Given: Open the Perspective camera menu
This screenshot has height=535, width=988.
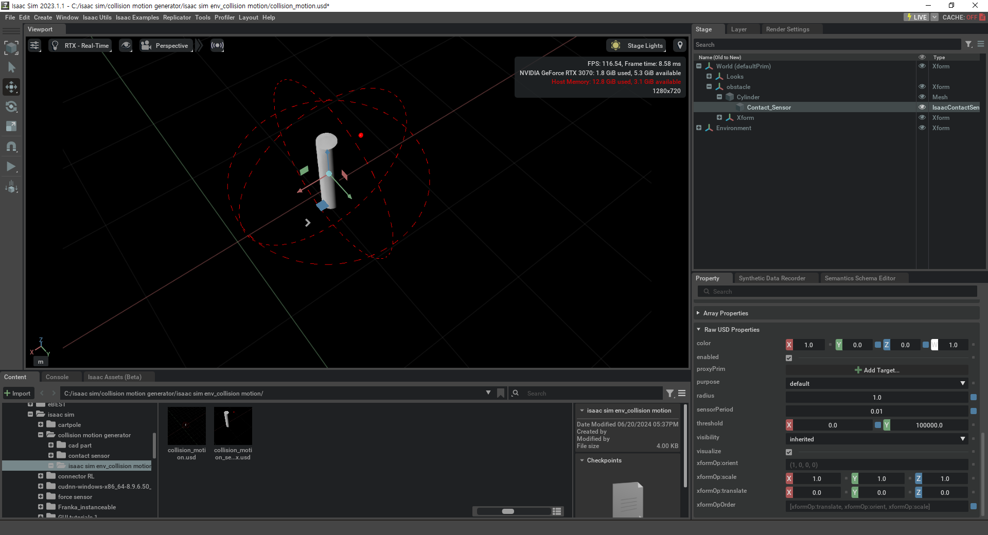Looking at the screenshot, I should coord(165,45).
